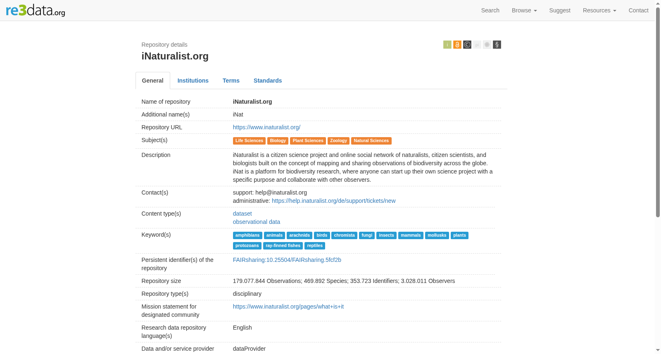661x354 pixels.
Task: Click the Natural Sciences subject tag
Action: 371,141
